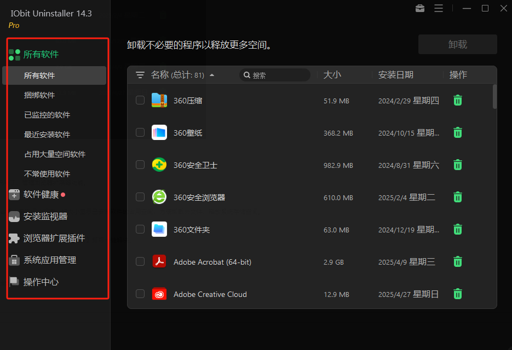Click the 360文件夹 application icon
This screenshot has width=512, height=350.
tap(159, 230)
